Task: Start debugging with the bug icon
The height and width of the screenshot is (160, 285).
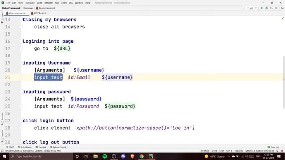Action: (266, 8)
